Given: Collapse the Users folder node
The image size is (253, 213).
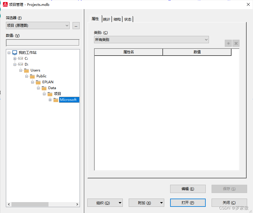Looking at the screenshot, I should [21, 70].
